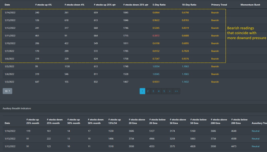Click the next page arrow
This screenshot has height=152, width=267.
(x=170, y=91)
